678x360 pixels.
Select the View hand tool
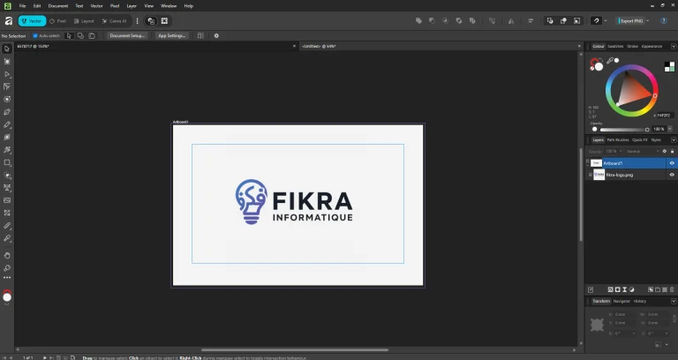point(7,255)
